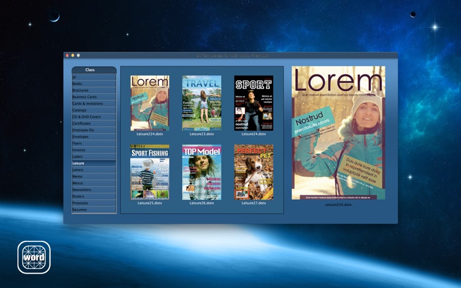
Task: Click the Leisure23.dotx file name
Action: [x=202, y=134]
